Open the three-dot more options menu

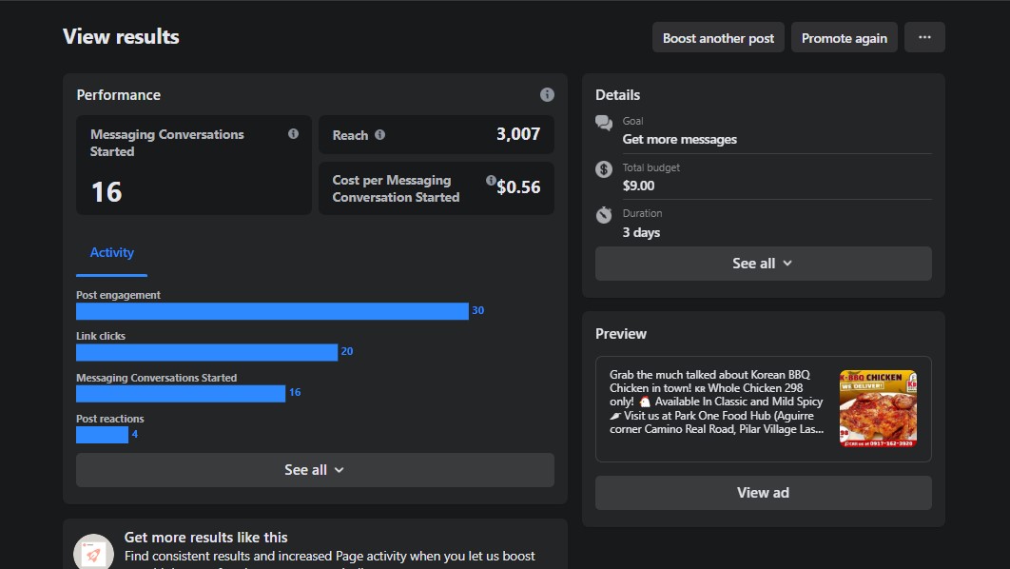924,37
